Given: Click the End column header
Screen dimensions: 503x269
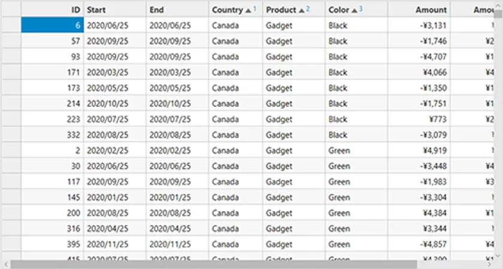Looking at the screenshot, I should pyautogui.click(x=177, y=10).
